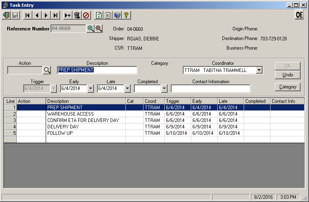Click the Task Entry title bar icon
Screen dimensions: 309x202
[x=5, y=5]
